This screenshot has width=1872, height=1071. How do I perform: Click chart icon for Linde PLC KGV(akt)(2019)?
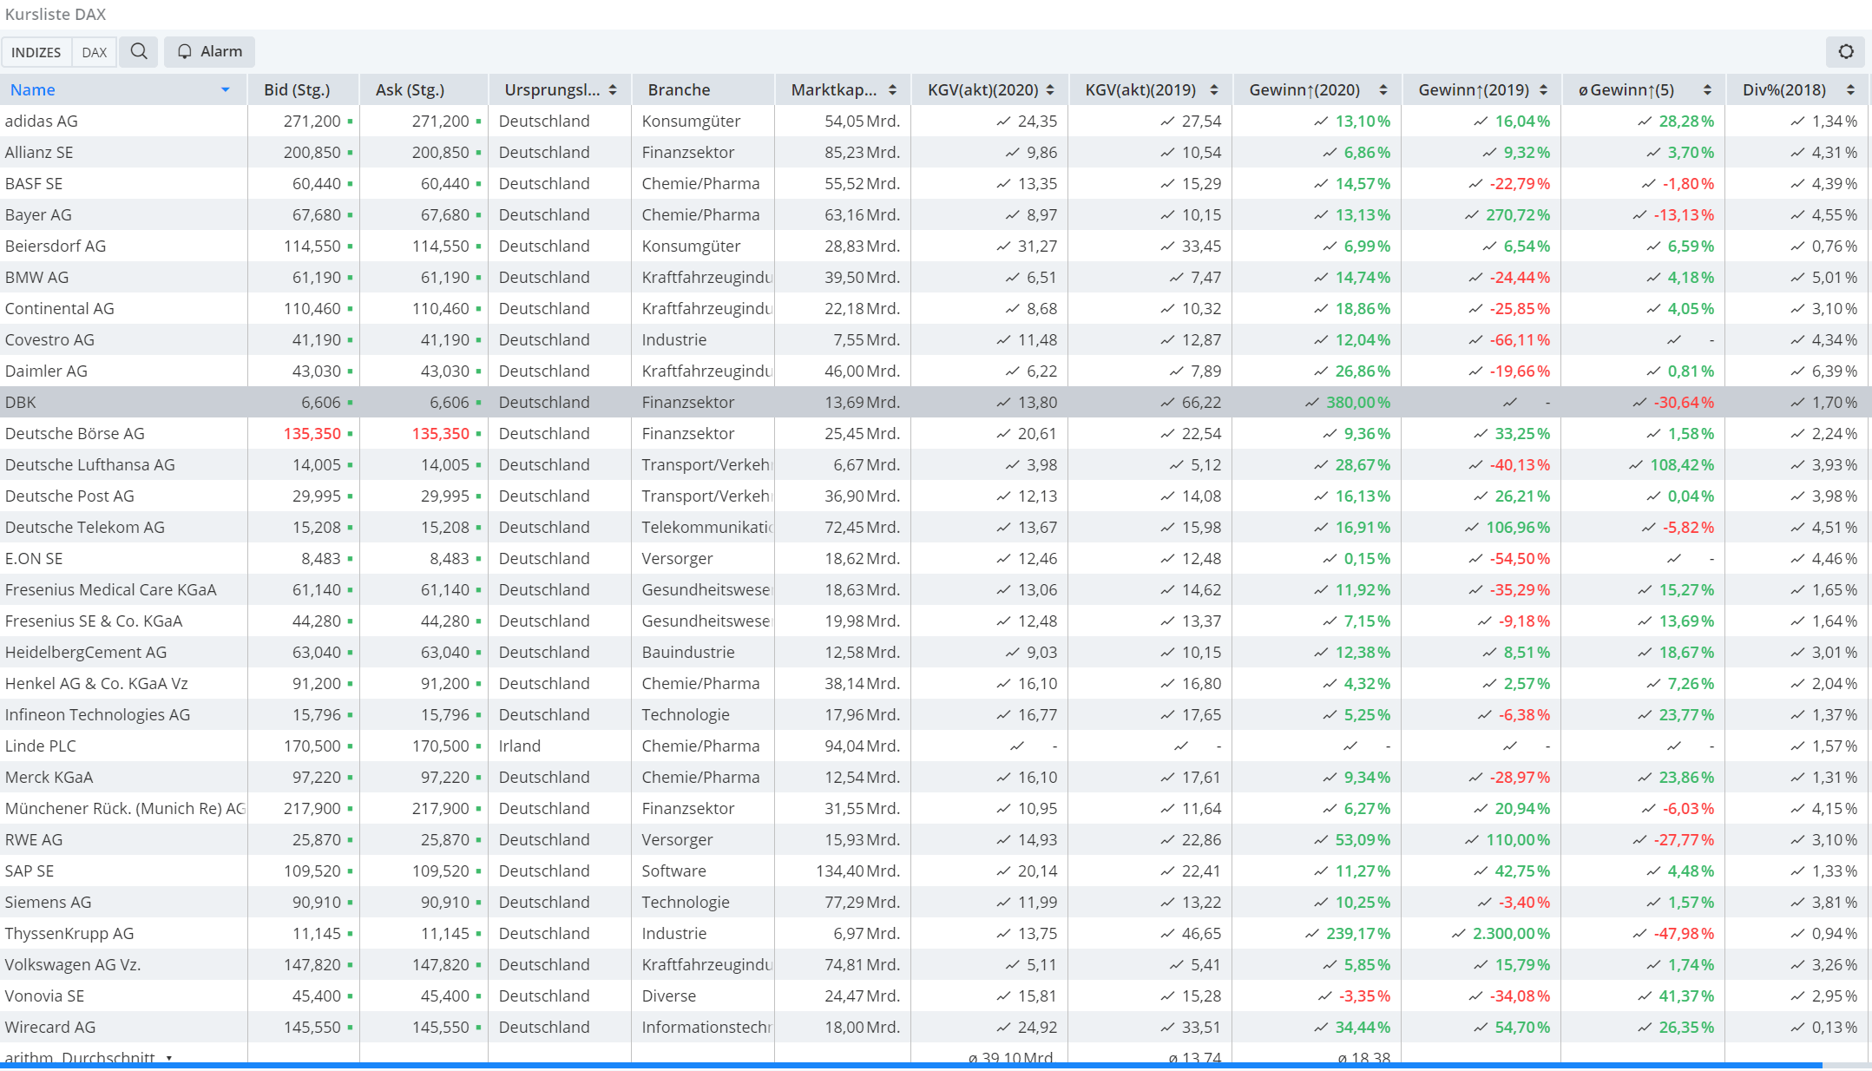[1181, 746]
